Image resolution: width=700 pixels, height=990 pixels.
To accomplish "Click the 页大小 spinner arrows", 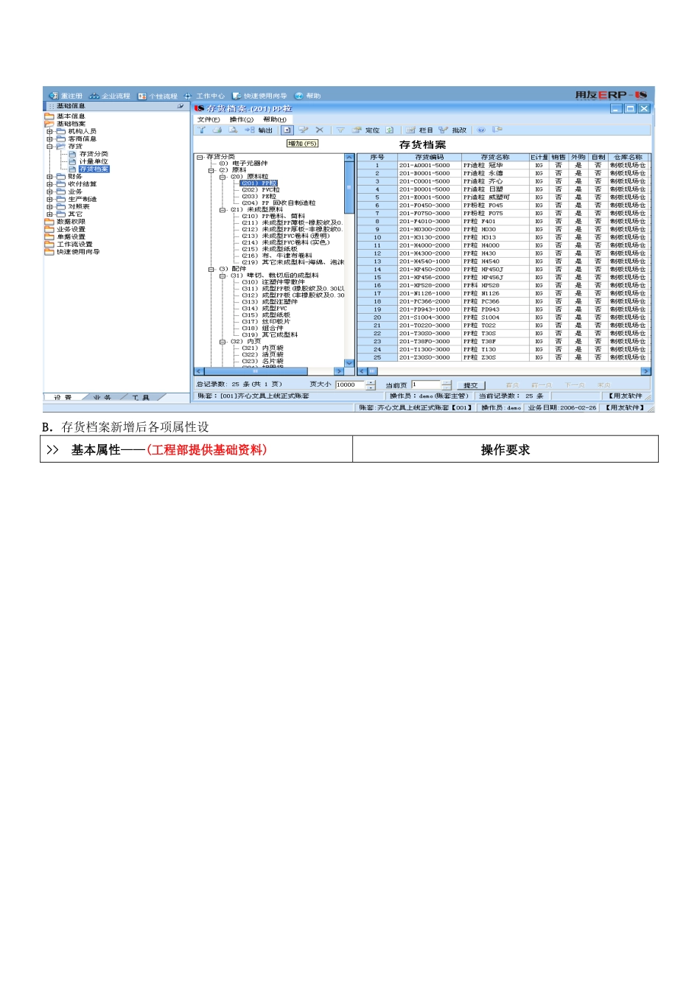I will 371,385.
